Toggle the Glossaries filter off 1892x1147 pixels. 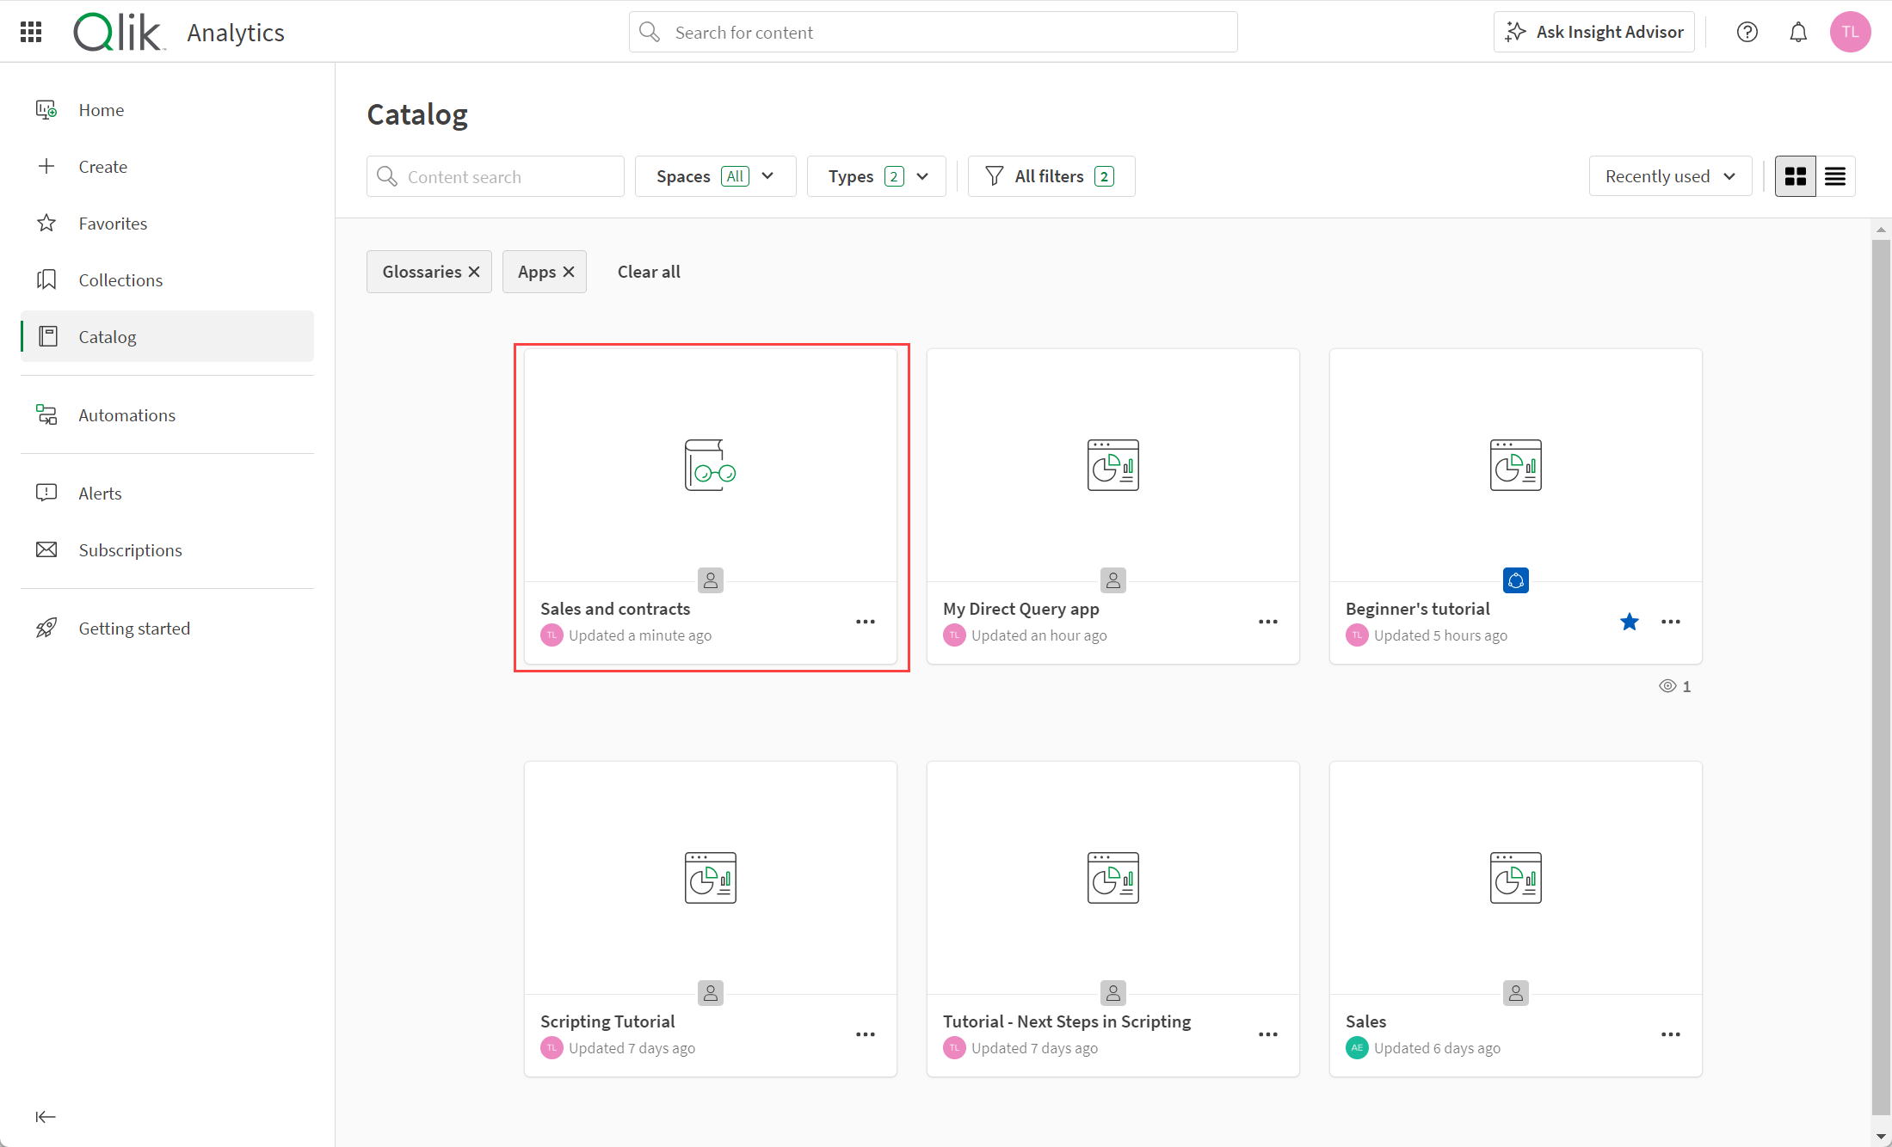[474, 272]
